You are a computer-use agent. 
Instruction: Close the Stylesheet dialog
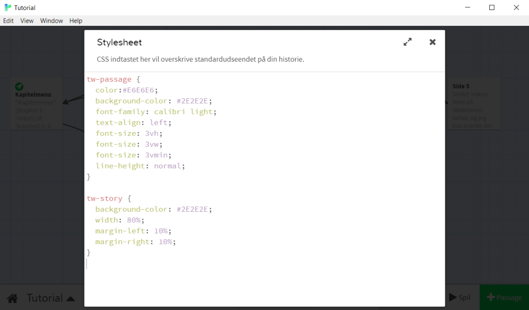pyautogui.click(x=432, y=42)
